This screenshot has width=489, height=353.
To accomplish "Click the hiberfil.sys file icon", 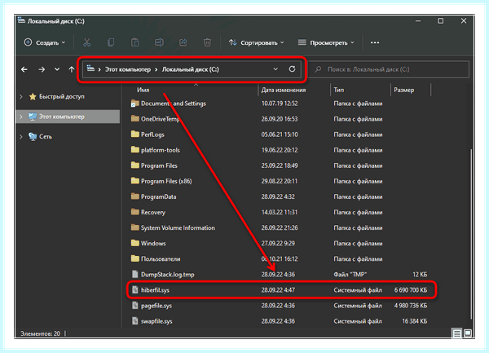I will pyautogui.click(x=134, y=289).
